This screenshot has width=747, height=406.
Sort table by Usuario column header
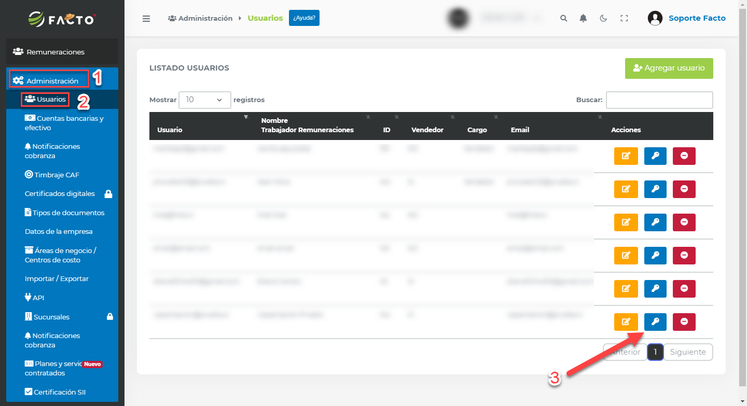170,130
